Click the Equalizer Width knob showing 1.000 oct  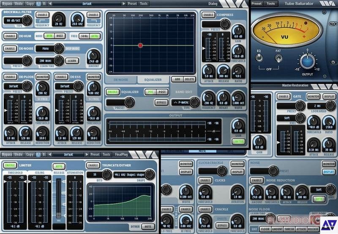click(238, 98)
